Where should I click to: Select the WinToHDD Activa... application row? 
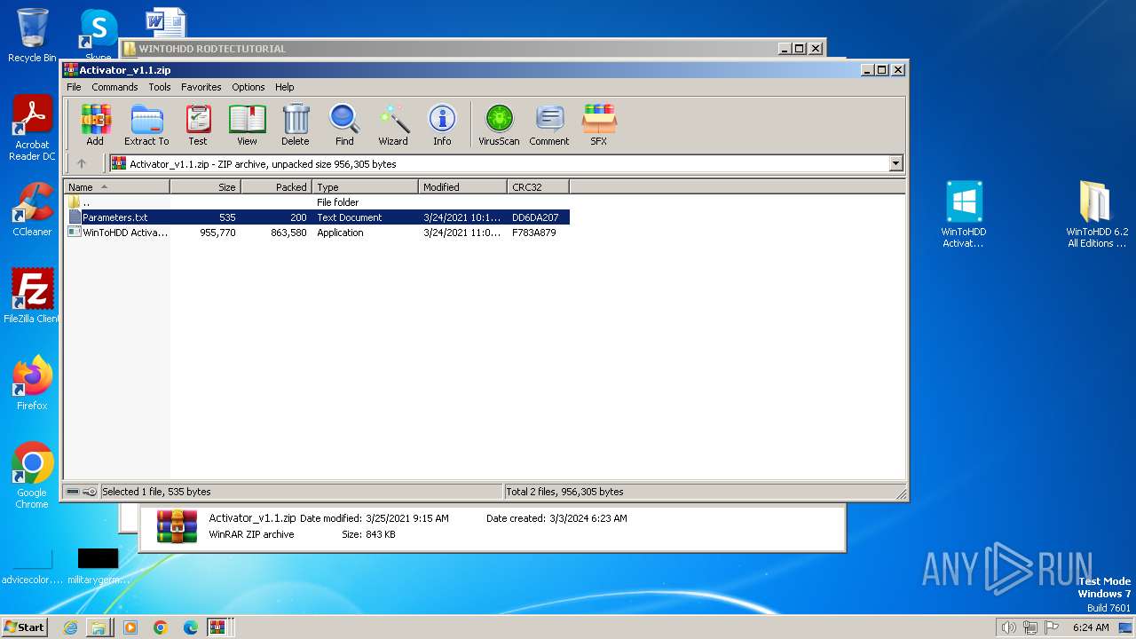[x=317, y=233]
